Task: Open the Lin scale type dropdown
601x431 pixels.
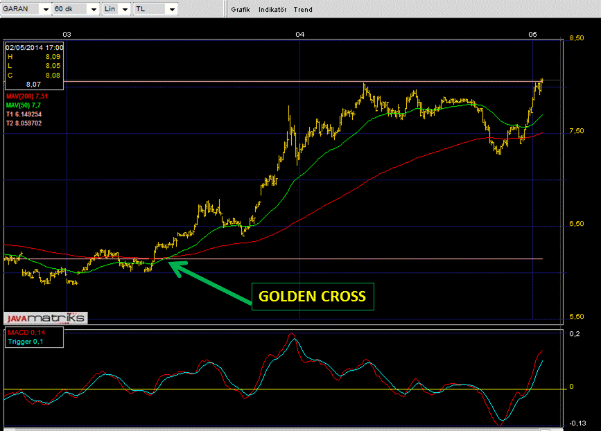Action: (x=125, y=10)
